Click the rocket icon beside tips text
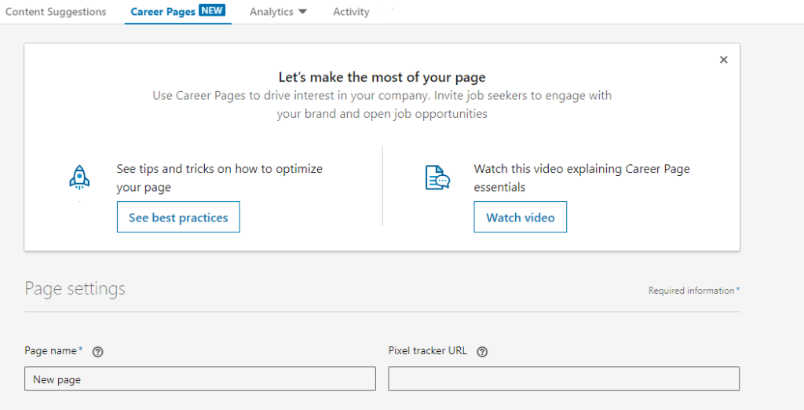This screenshot has height=410, width=804. [x=79, y=178]
